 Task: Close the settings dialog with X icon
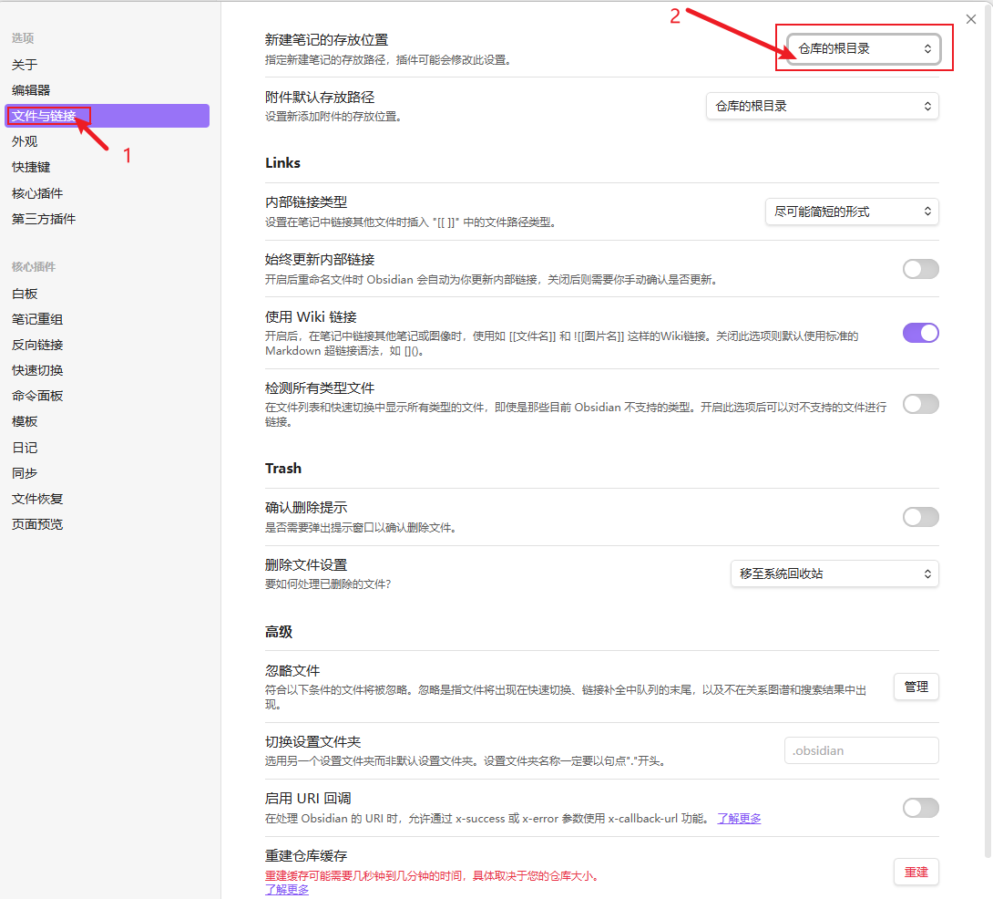[971, 19]
